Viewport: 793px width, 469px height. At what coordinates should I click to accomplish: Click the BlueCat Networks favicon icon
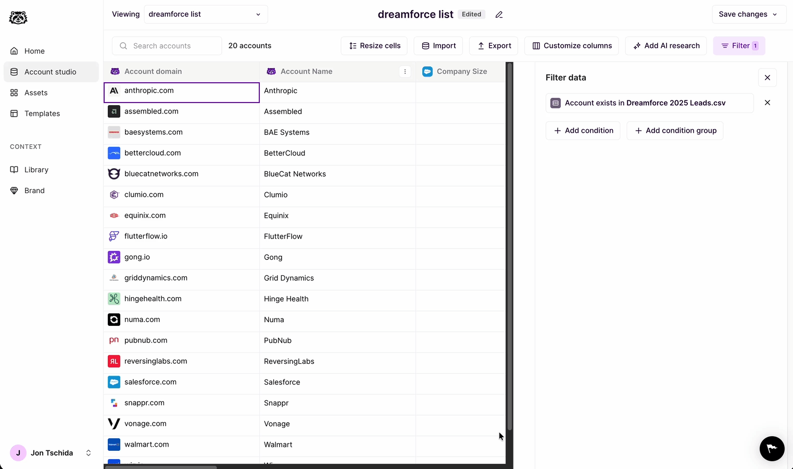(114, 174)
